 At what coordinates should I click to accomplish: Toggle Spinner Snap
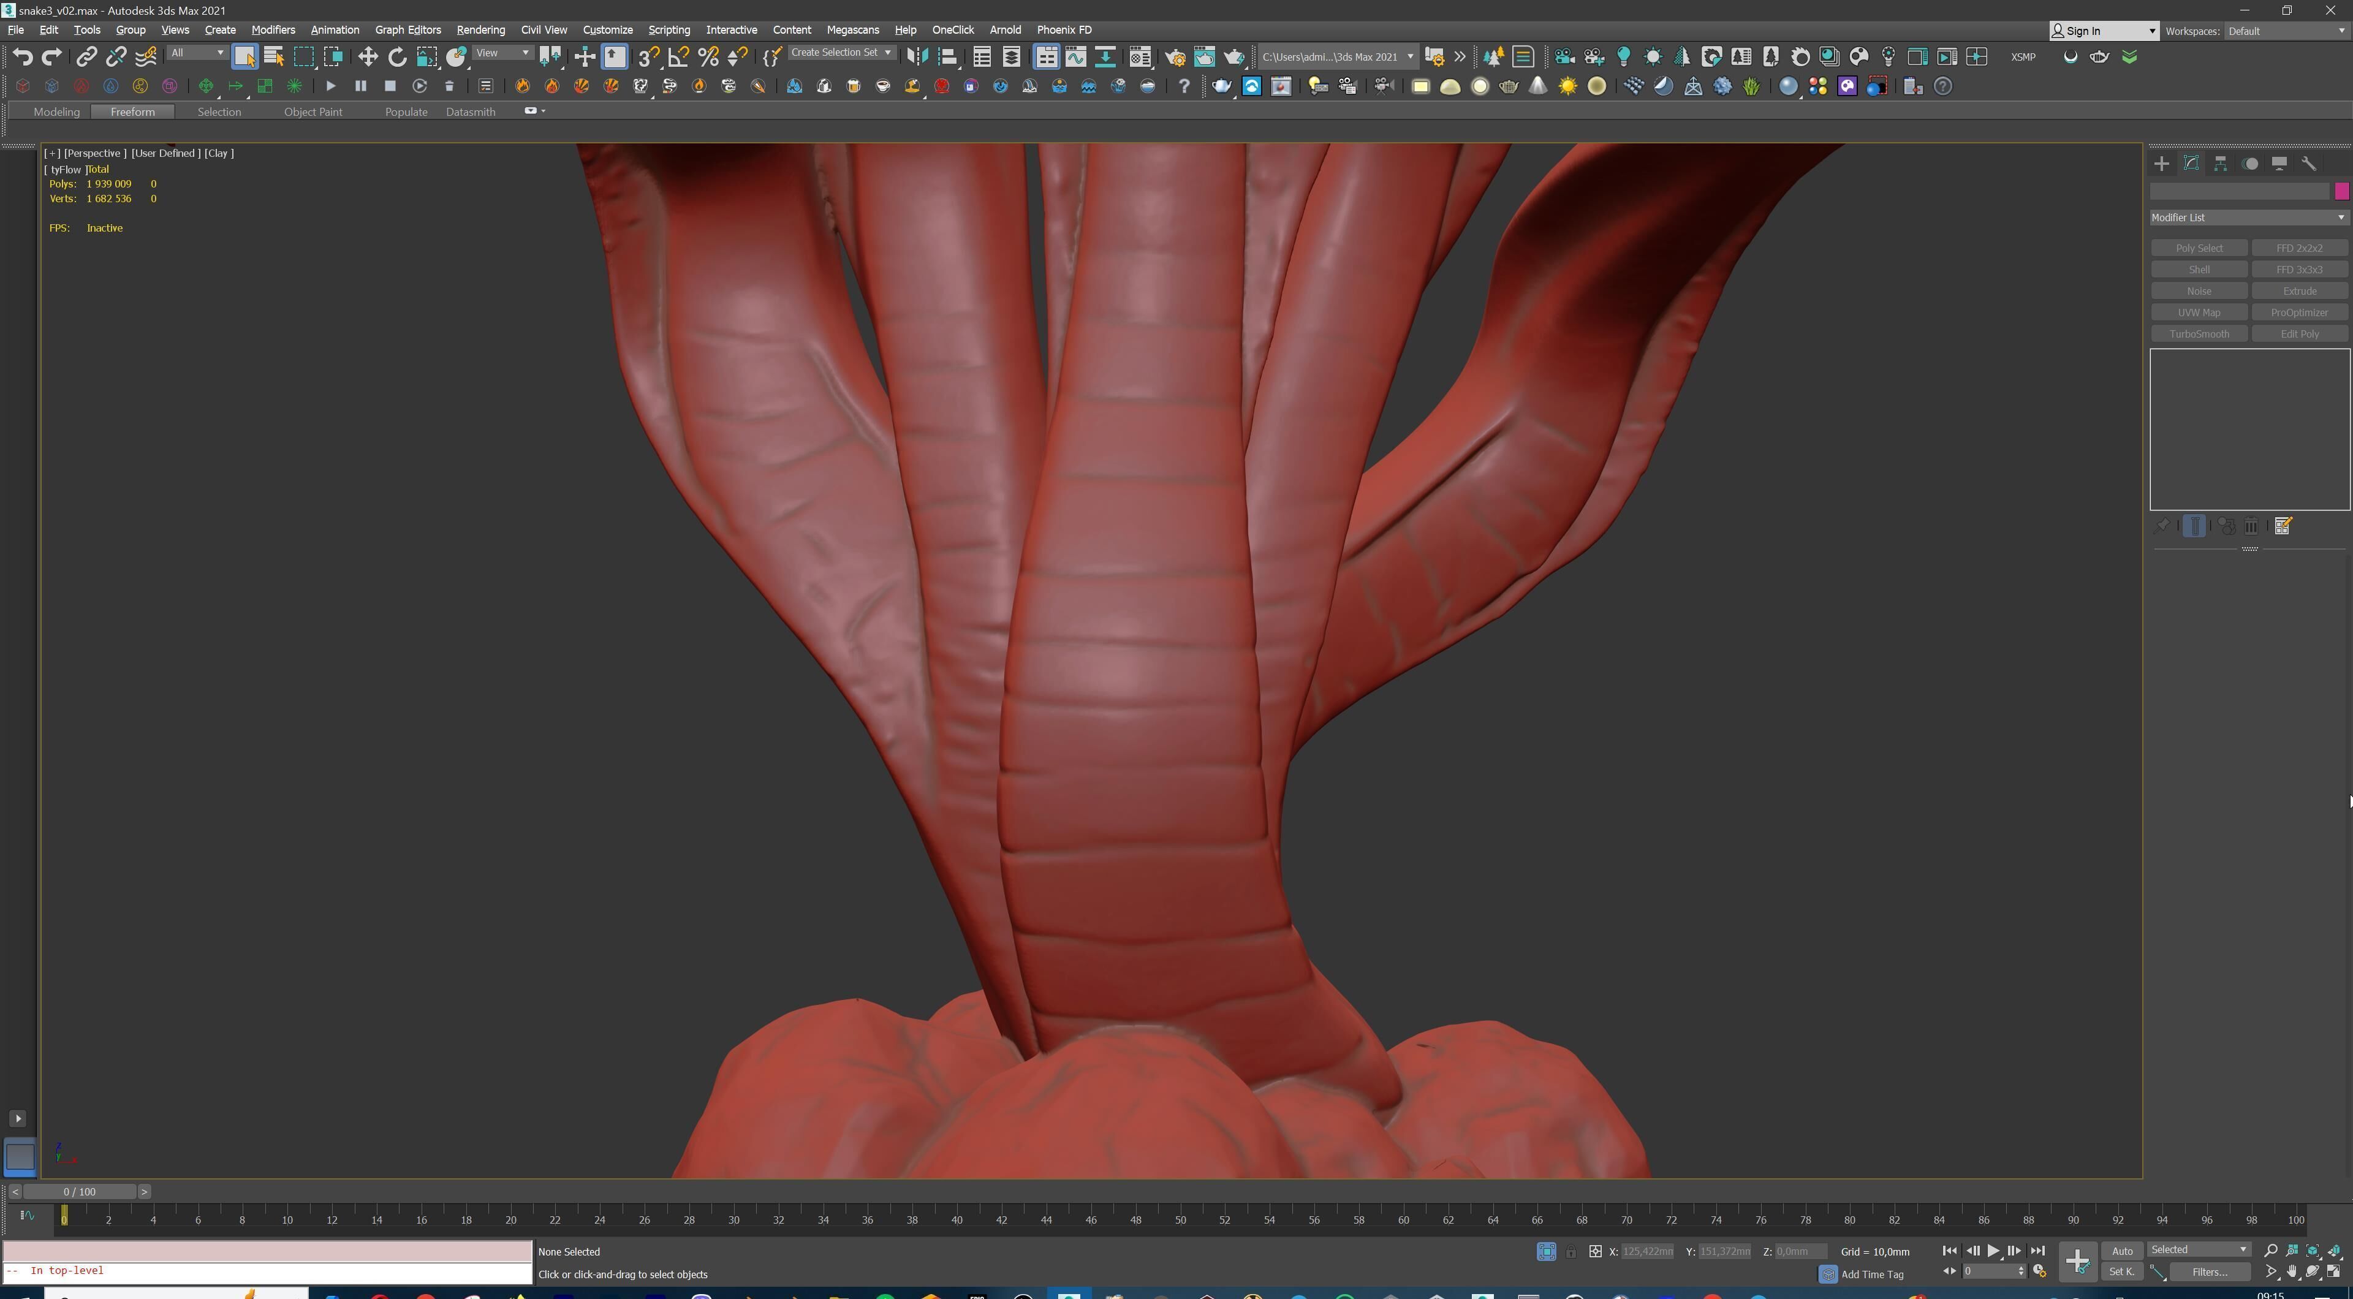click(x=737, y=56)
